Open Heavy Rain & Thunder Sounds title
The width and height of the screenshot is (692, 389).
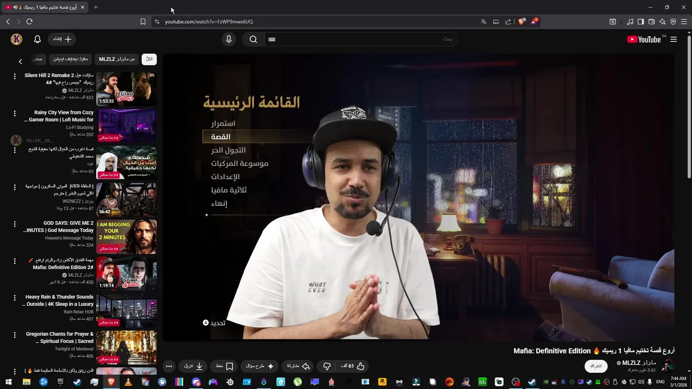click(x=58, y=300)
